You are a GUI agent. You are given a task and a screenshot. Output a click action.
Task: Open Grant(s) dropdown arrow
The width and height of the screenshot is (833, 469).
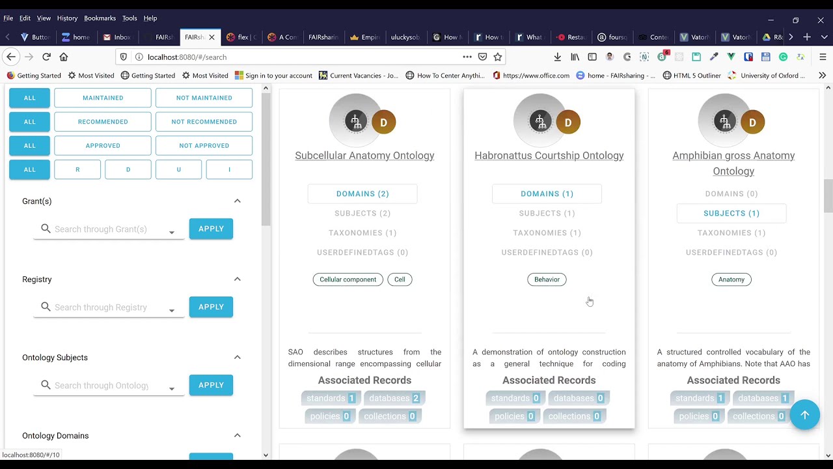coord(172,233)
